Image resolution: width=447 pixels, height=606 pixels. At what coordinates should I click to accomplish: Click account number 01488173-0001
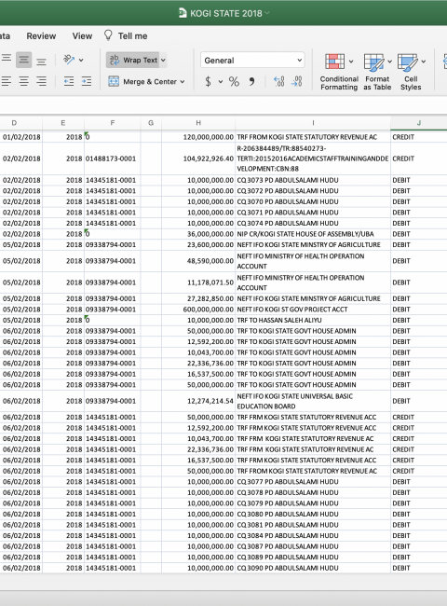113,158
